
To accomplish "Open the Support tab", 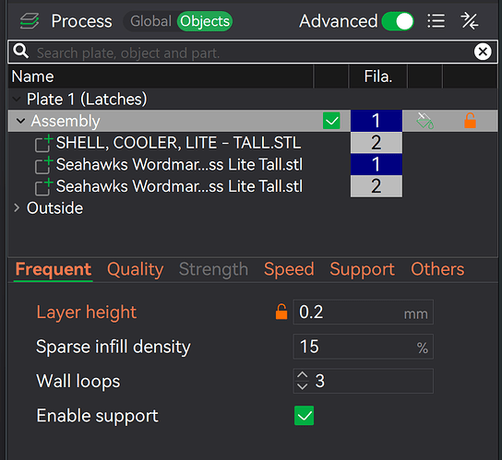I will point(362,269).
